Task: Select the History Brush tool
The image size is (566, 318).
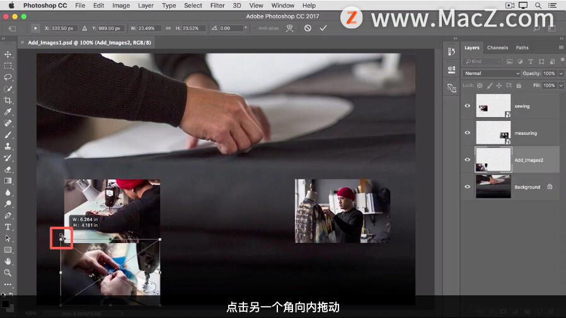Action: pos(8,158)
